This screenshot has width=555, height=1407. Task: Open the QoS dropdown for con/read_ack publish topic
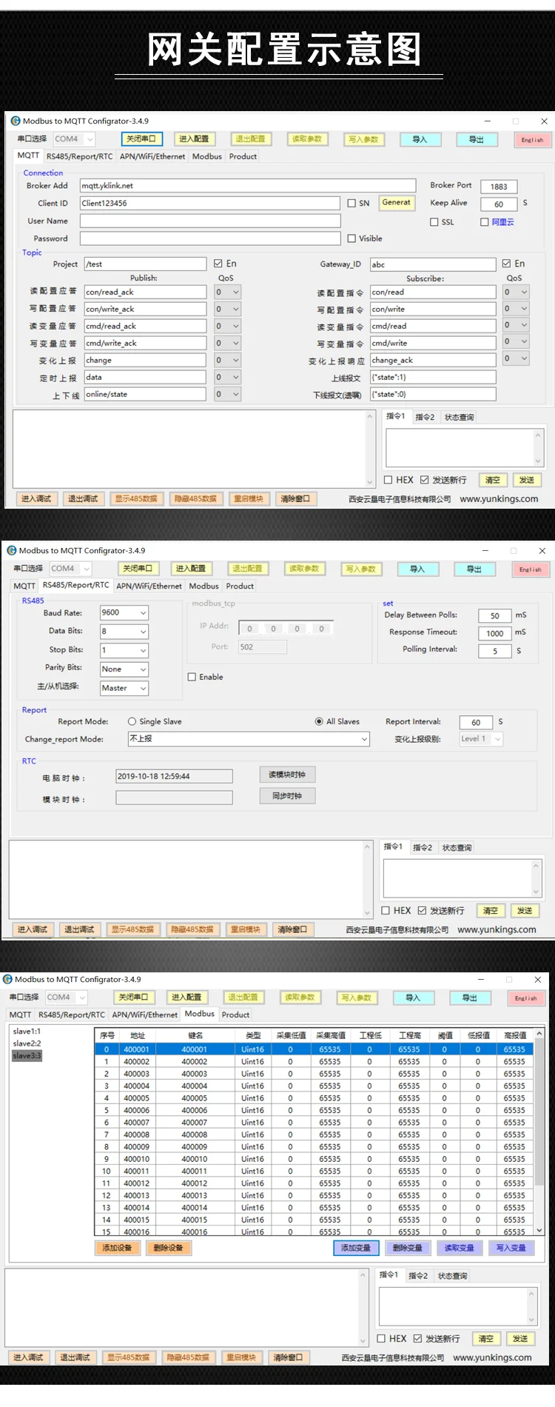click(x=227, y=292)
